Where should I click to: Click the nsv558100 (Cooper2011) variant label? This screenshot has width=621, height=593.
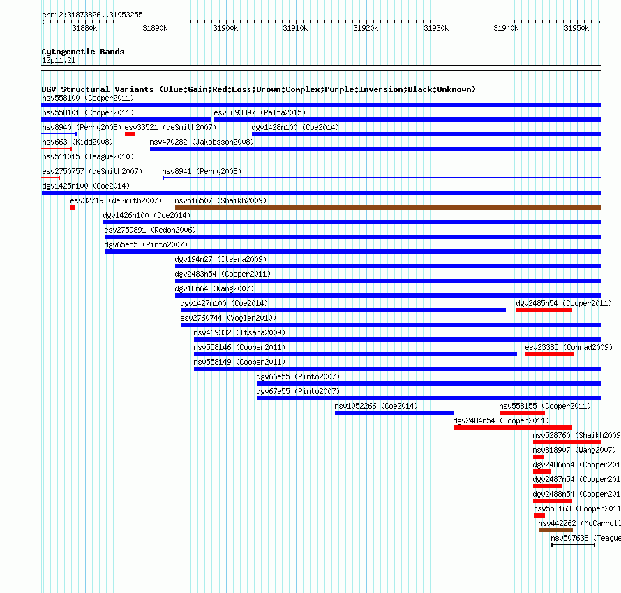88,98
